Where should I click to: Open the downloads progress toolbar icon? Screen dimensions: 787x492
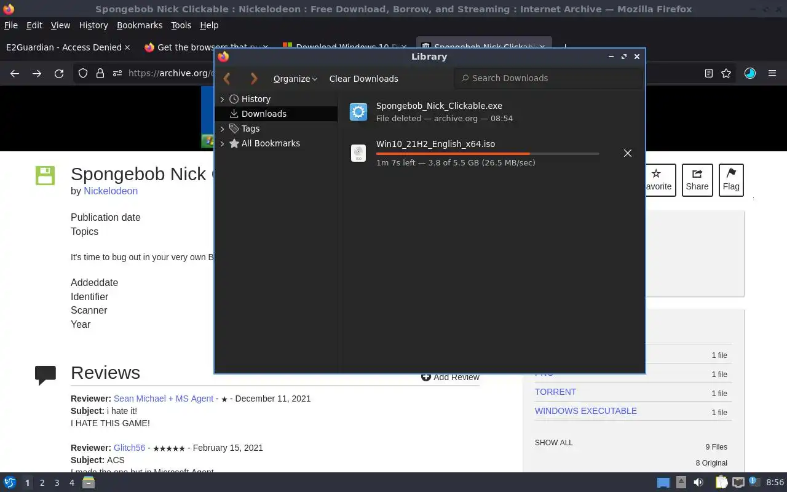click(750, 73)
